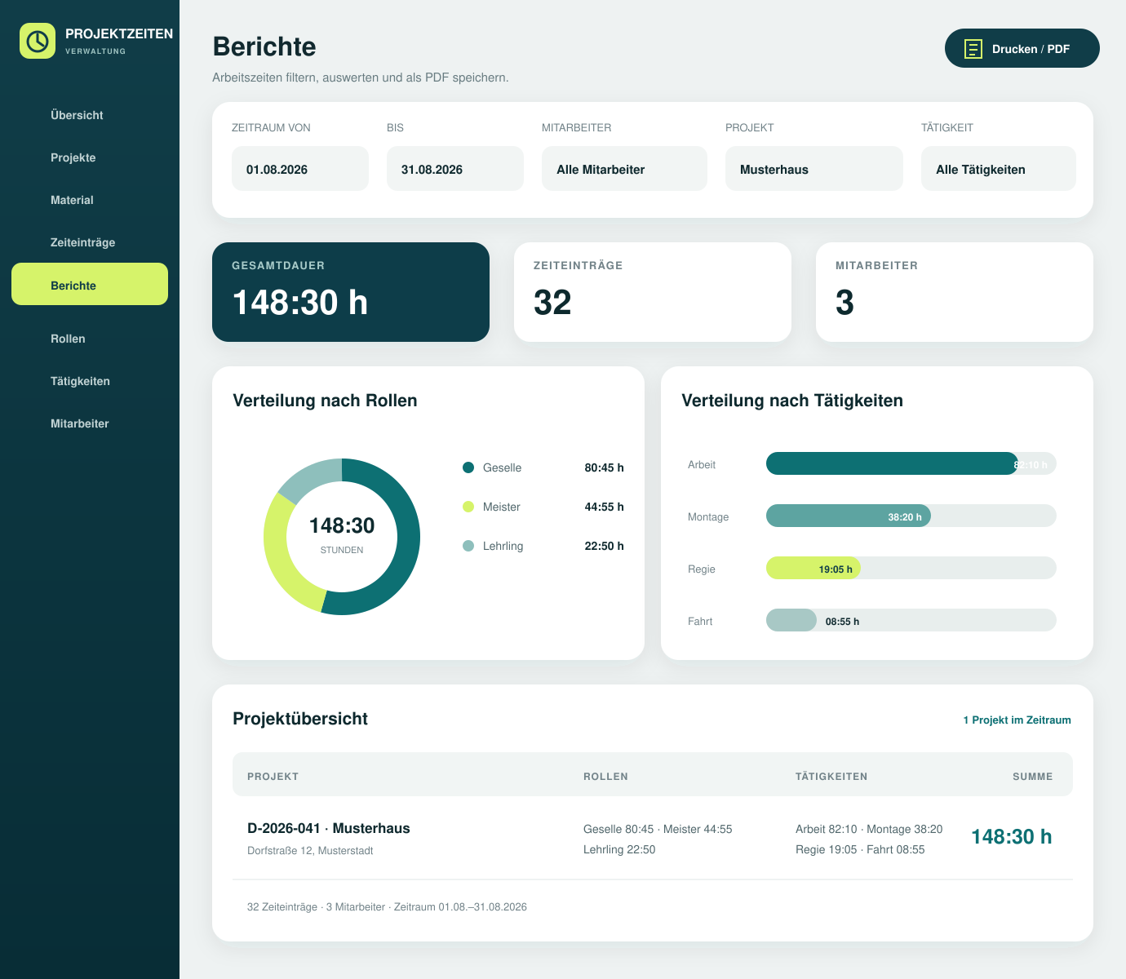Image resolution: width=1126 pixels, height=979 pixels.
Task: Click the Verteilung nach Tätigkeiten heading
Action: tap(792, 401)
